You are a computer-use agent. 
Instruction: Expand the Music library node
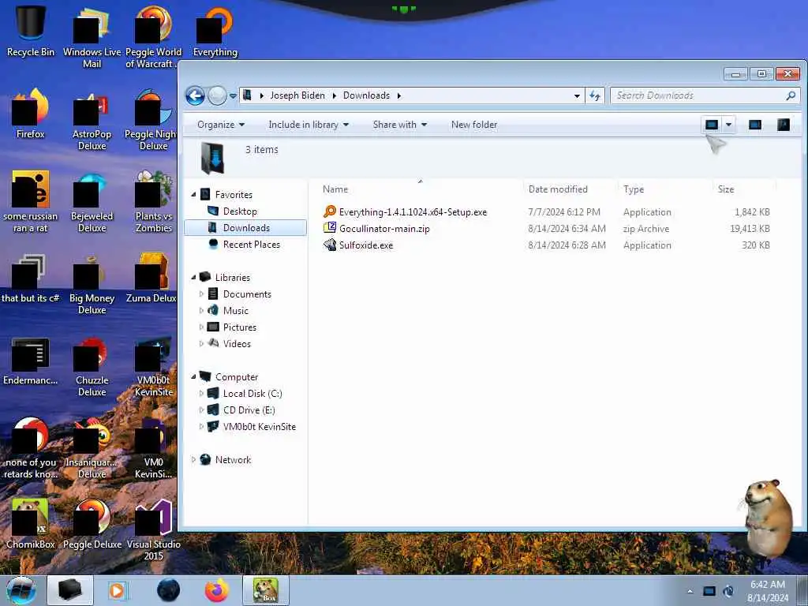click(201, 311)
